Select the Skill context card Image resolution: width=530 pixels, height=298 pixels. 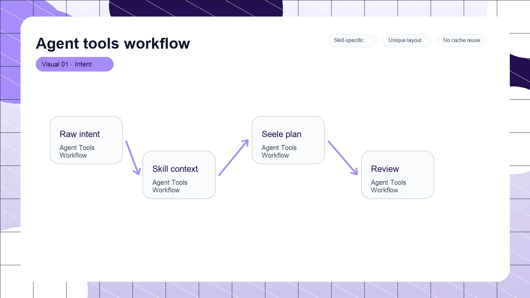179,175
